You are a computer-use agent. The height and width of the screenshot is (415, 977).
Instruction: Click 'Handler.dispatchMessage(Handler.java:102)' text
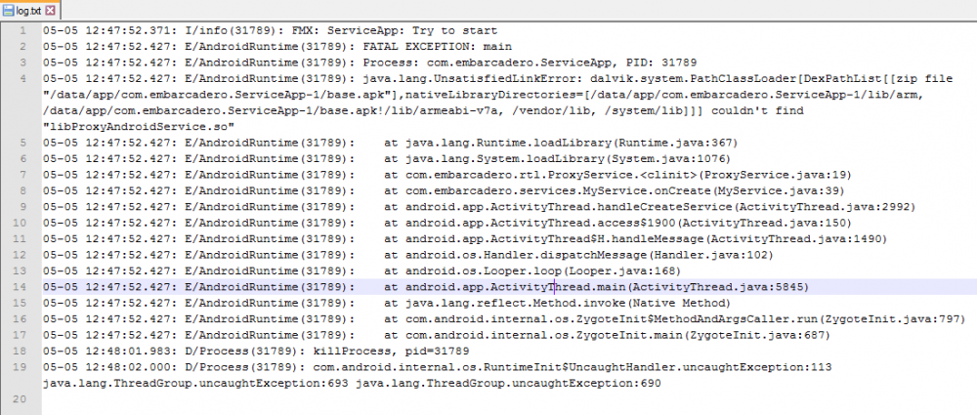coord(628,255)
